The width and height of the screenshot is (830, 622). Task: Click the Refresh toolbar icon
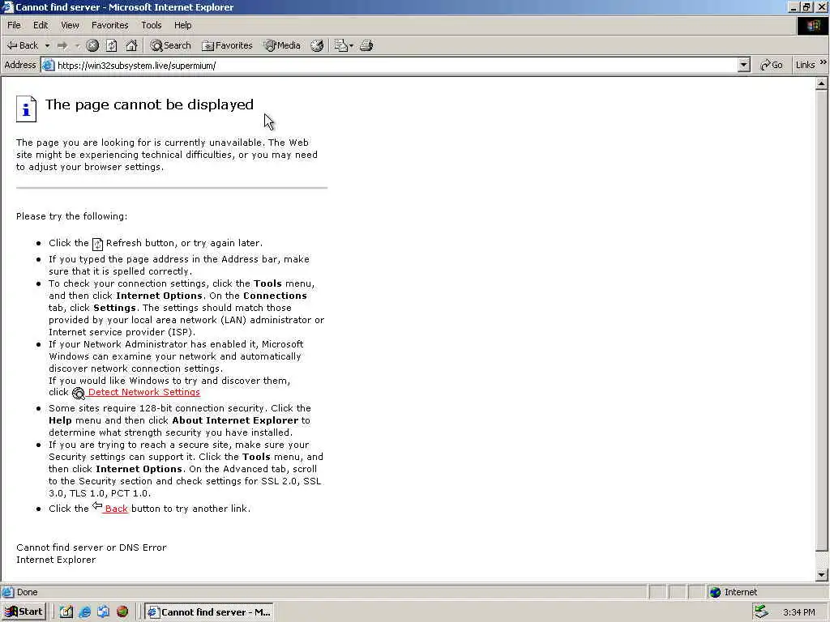(111, 45)
